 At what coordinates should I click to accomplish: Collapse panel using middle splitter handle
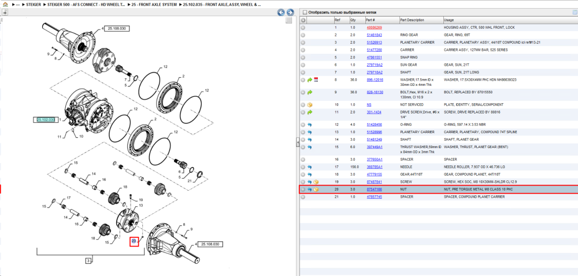tap(298, 142)
